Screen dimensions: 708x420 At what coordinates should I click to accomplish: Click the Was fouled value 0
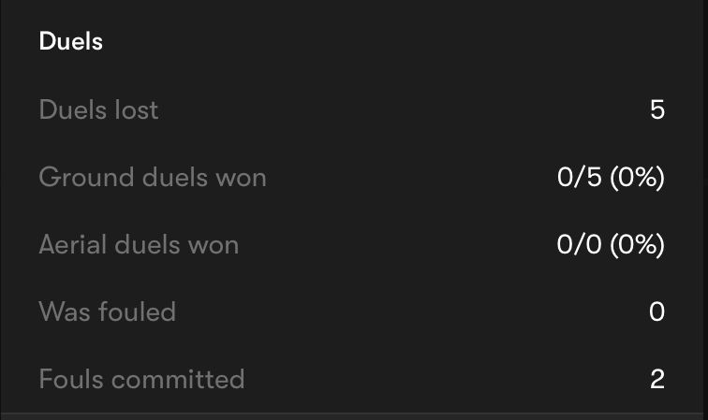(657, 311)
